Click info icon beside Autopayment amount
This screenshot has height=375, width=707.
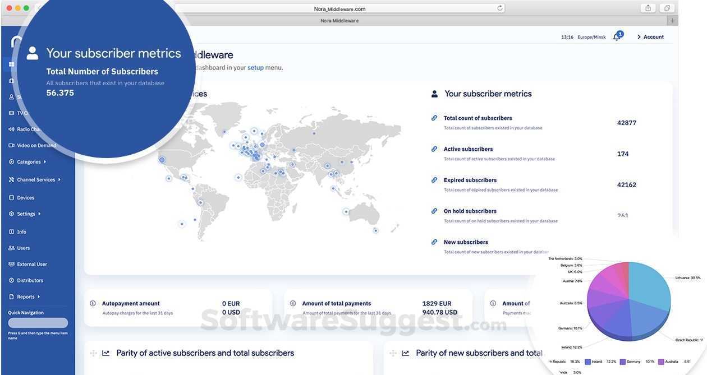pos(93,303)
